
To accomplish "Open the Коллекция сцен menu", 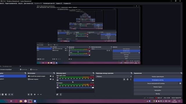I will [49, 3].
